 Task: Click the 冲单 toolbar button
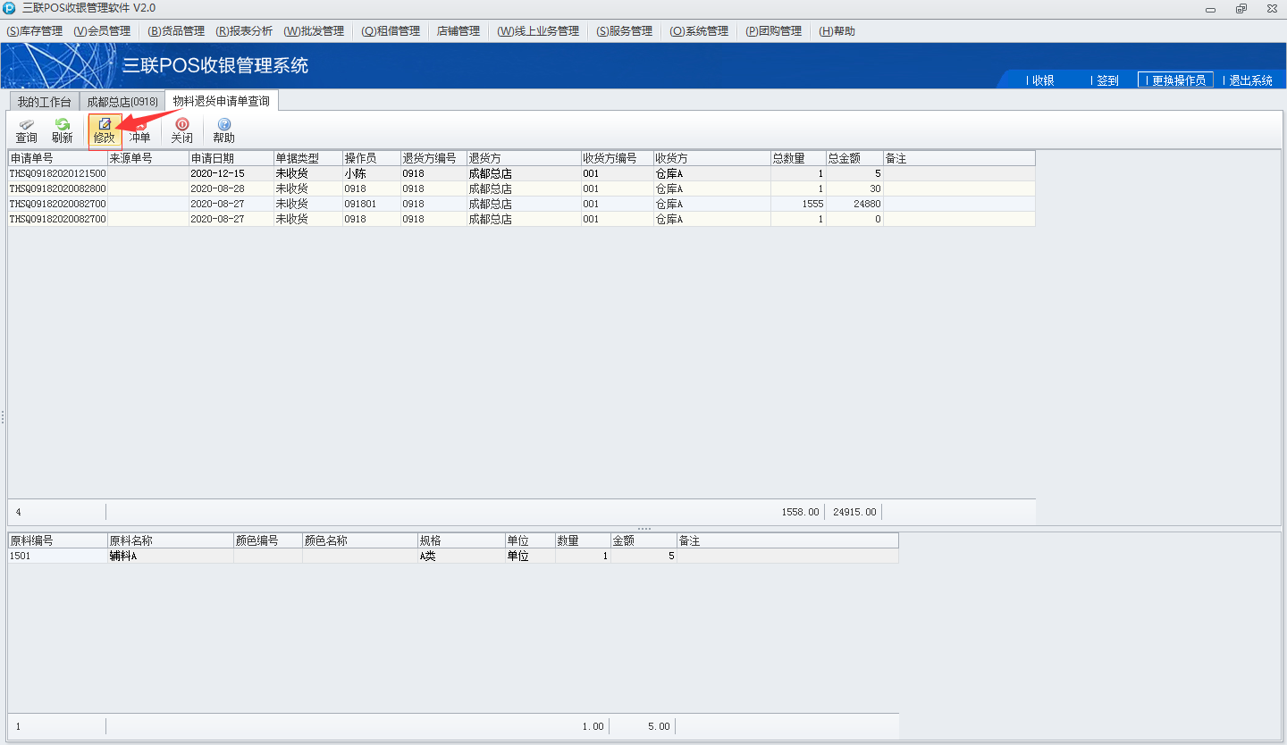(139, 131)
